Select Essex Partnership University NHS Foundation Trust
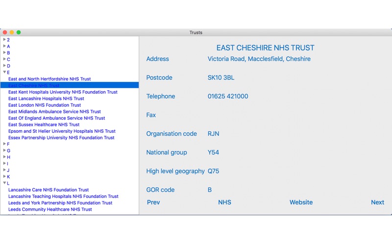This screenshot has height=245, width=392. (x=61, y=138)
